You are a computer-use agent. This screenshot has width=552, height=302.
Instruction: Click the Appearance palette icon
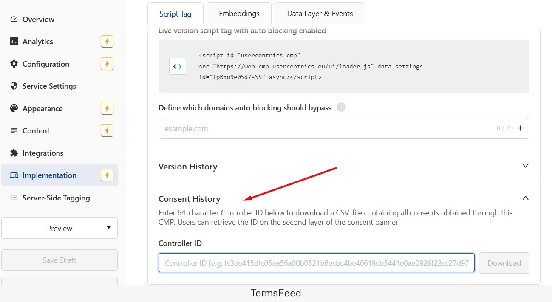pos(14,109)
